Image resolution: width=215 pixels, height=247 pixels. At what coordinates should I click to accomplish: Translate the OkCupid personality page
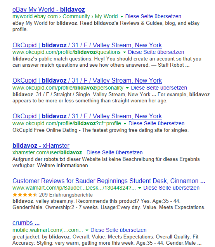(159, 88)
